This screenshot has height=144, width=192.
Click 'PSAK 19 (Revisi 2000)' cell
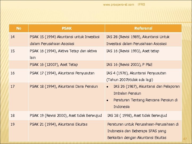67,115
